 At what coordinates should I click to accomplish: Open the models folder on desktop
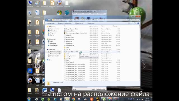point(30,91)
